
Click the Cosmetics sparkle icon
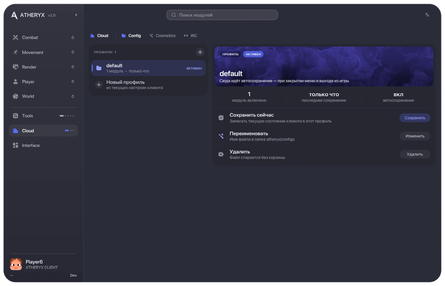[x=151, y=36]
